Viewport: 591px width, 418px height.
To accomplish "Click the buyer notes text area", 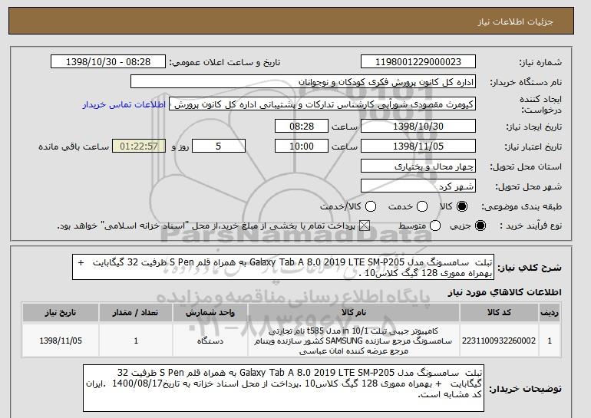I will 283,388.
